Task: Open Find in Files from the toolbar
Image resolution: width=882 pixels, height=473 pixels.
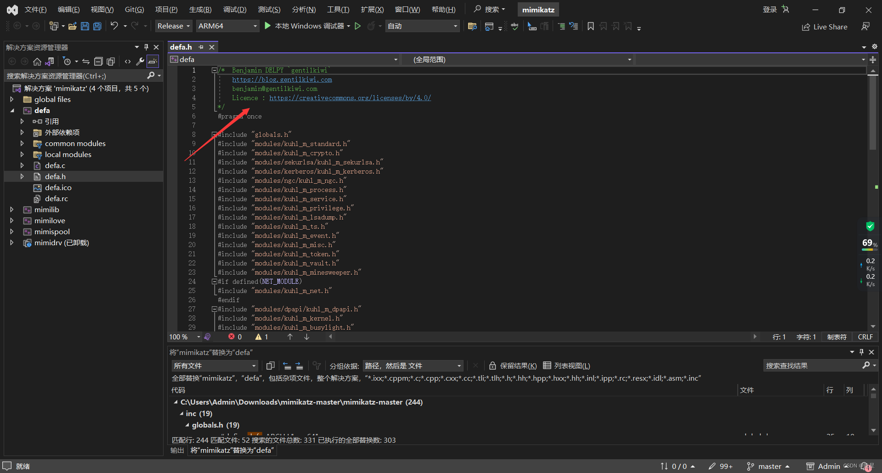Action: (x=472, y=26)
